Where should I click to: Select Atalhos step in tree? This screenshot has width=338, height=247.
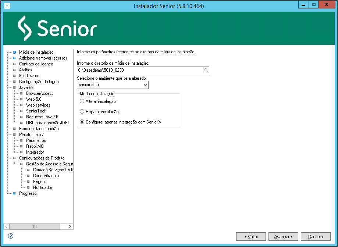coord(25,70)
